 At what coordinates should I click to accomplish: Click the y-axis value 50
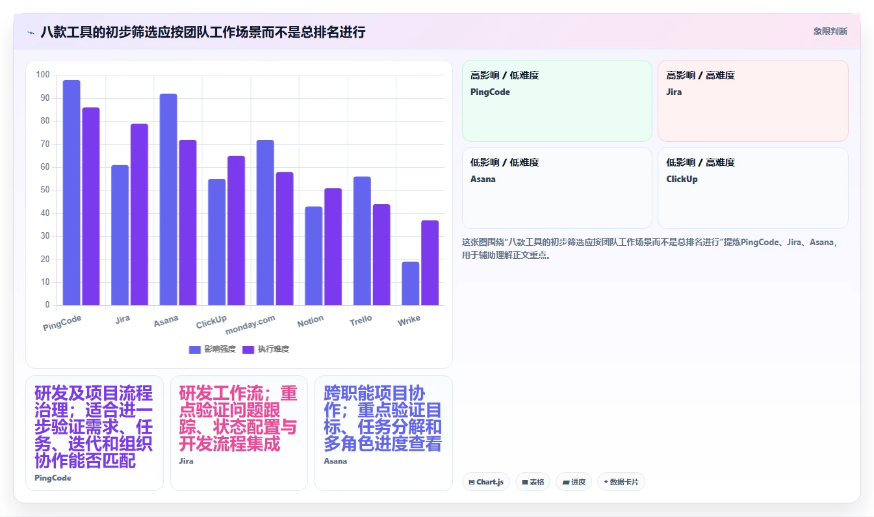pos(45,190)
